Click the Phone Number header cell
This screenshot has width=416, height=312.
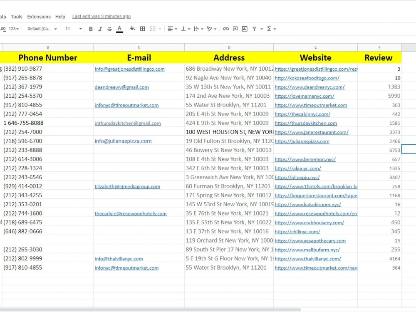pyautogui.click(x=48, y=57)
